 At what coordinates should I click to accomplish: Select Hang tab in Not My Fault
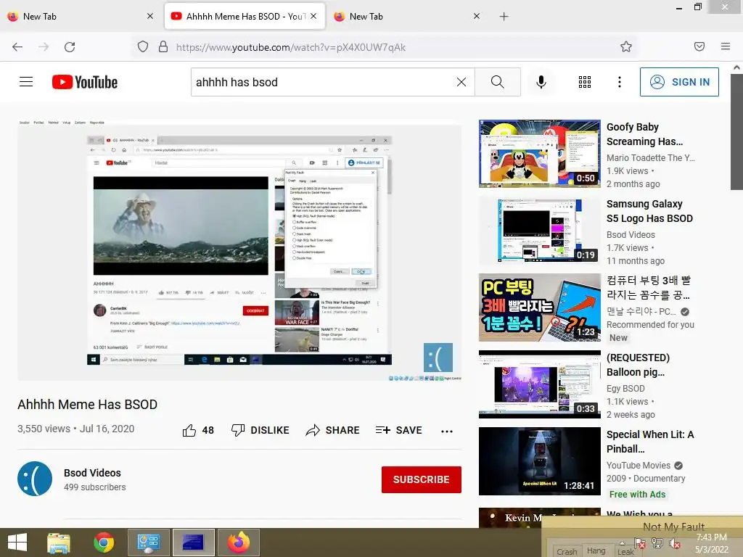pos(596,550)
